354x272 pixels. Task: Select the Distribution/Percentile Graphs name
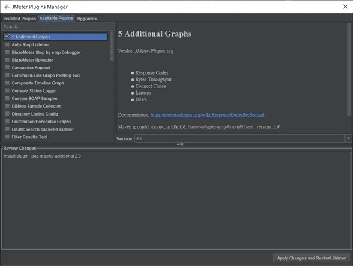(41, 122)
